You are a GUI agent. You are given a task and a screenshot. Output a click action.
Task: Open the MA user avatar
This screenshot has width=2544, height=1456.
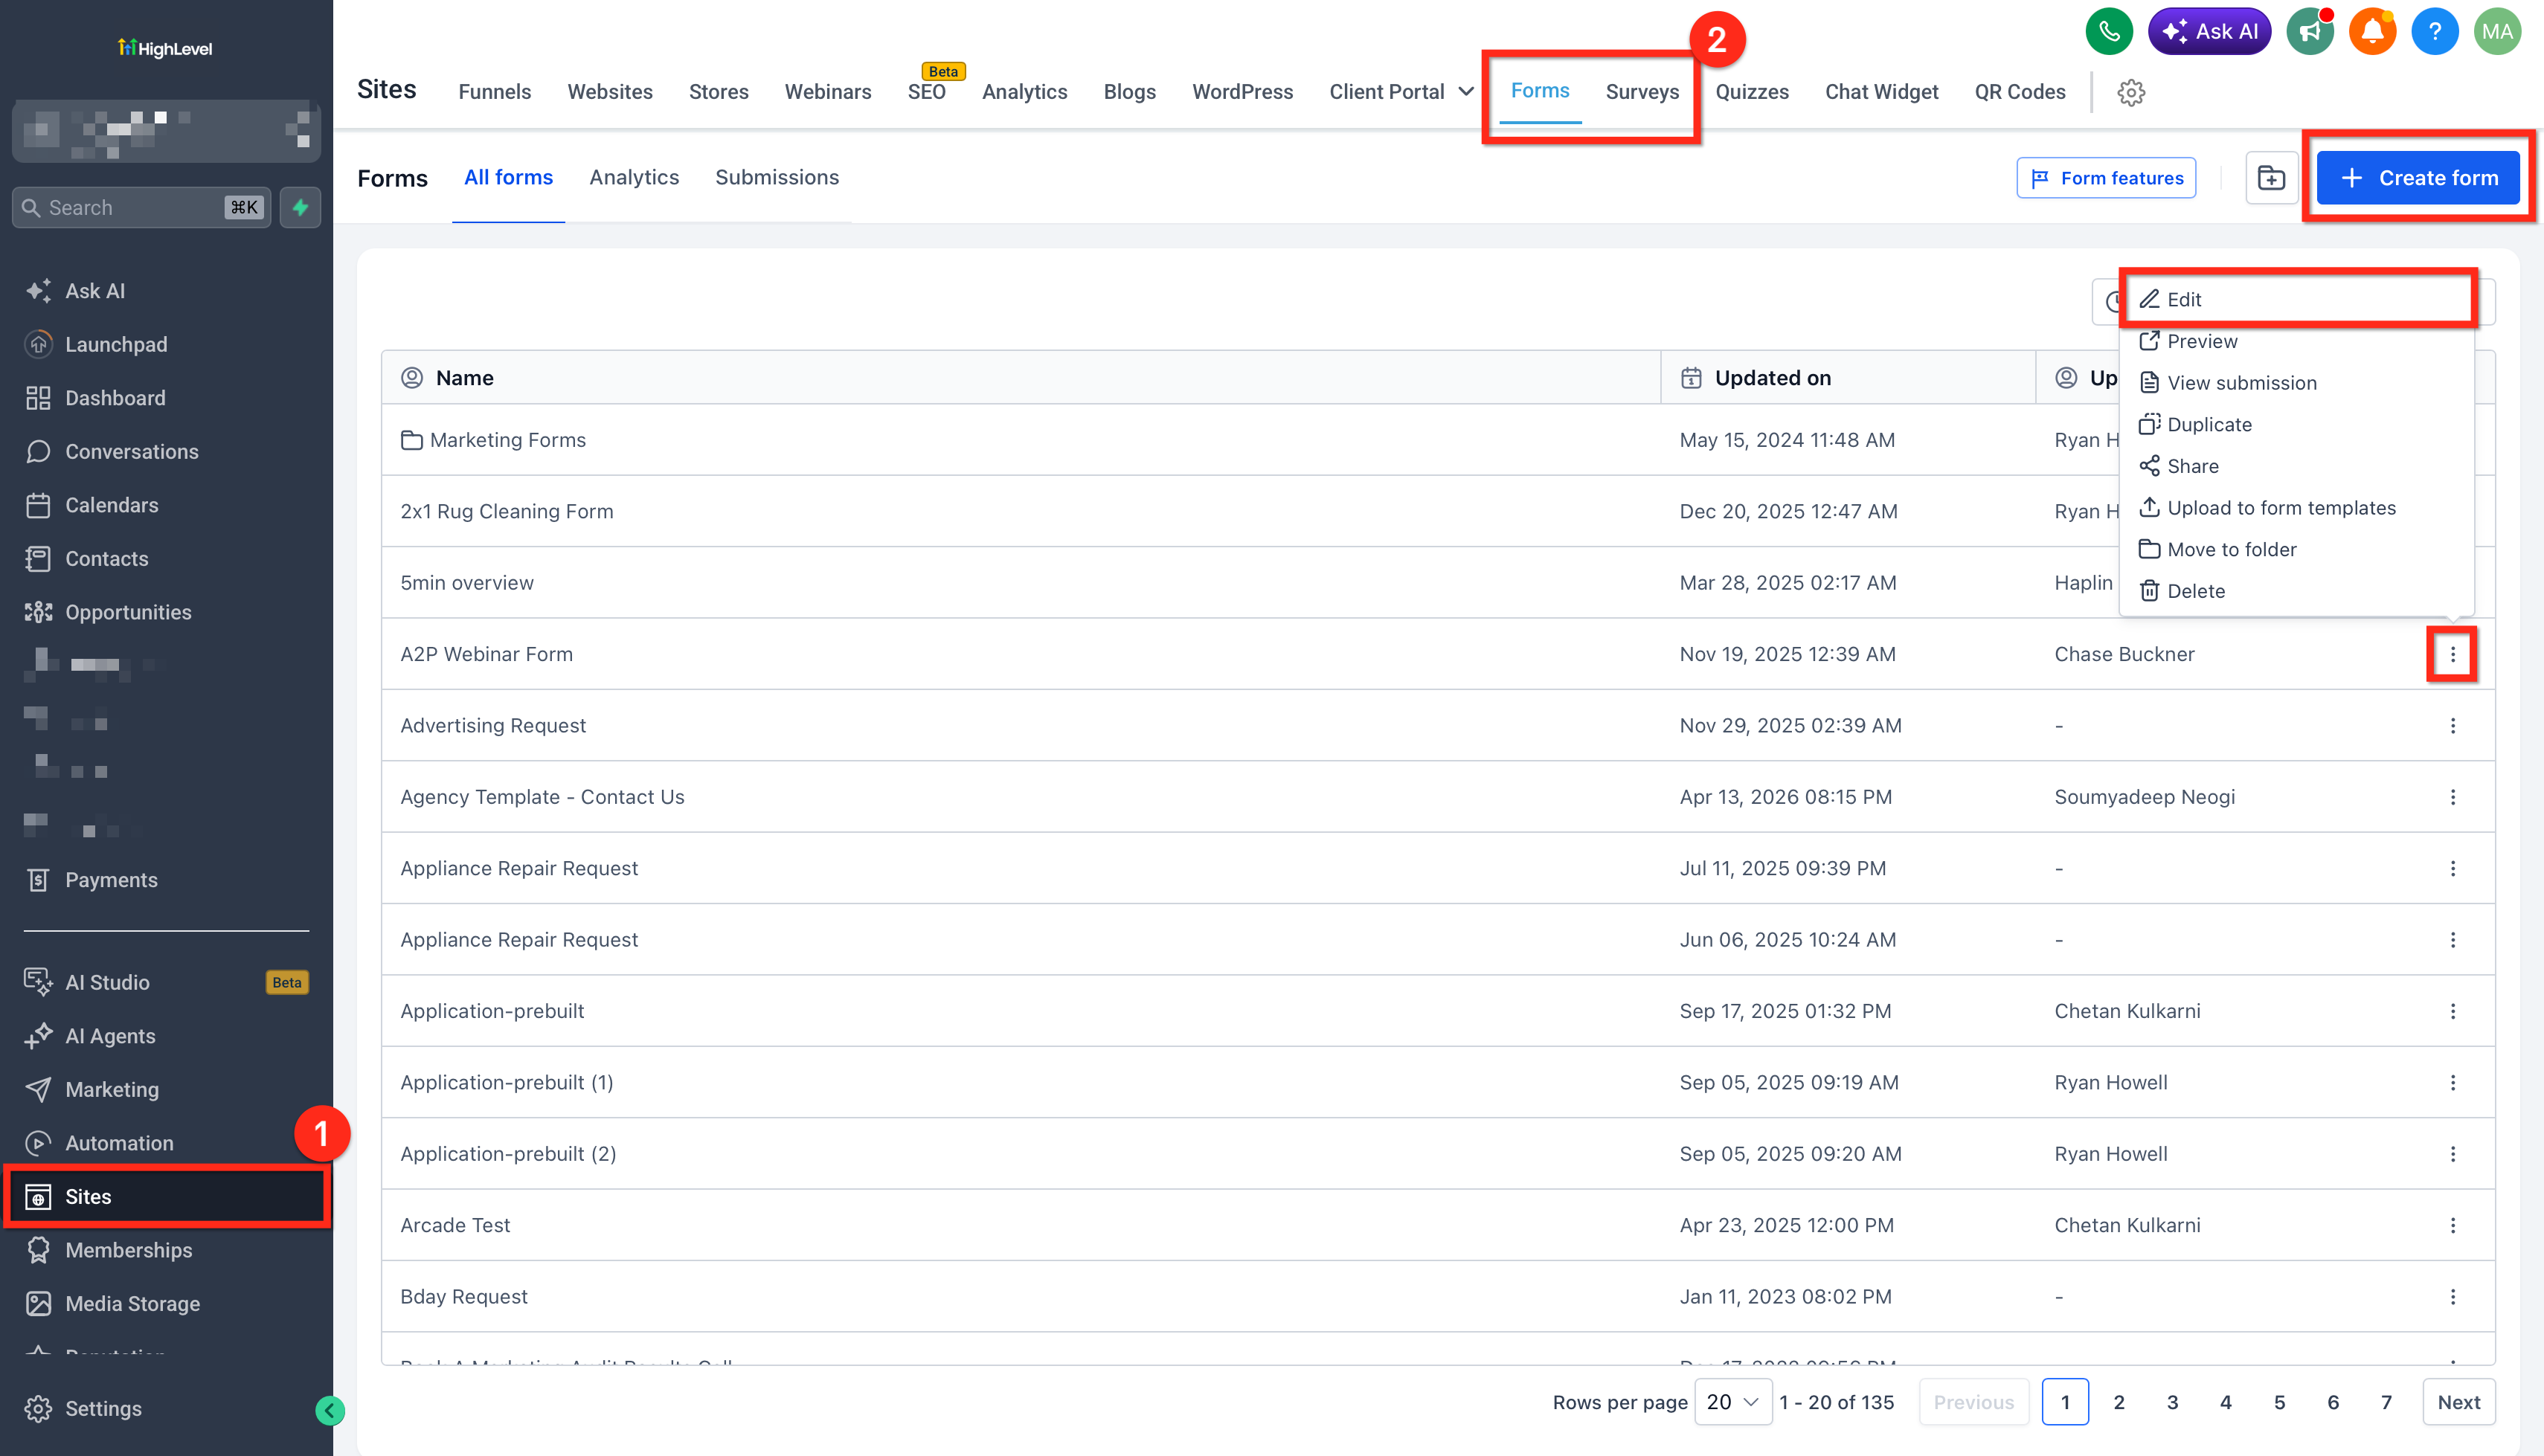click(x=2497, y=31)
